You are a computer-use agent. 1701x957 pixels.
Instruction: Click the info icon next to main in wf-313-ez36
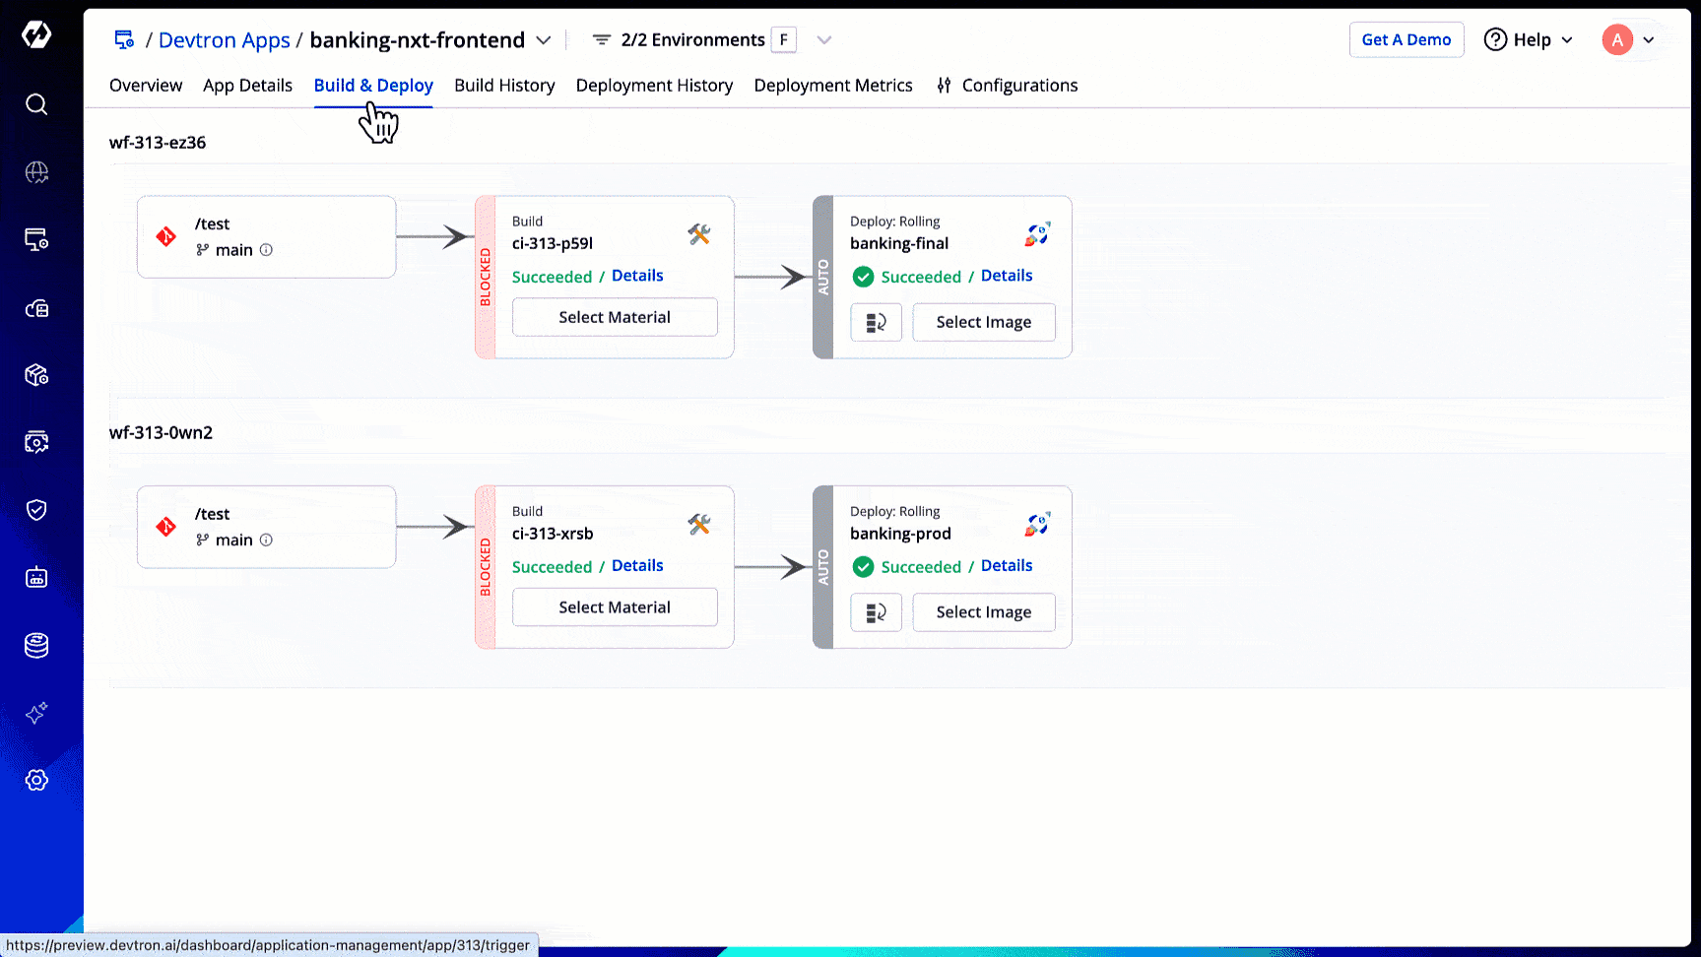266,250
